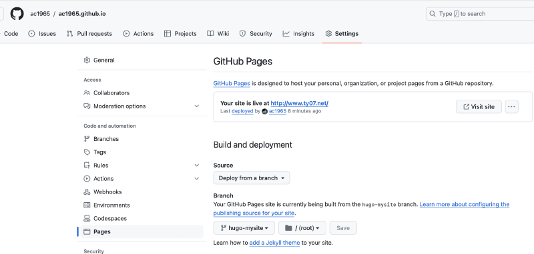This screenshot has height=254, width=534.
Task: Click the Tags icon in sidebar
Action: [87, 152]
